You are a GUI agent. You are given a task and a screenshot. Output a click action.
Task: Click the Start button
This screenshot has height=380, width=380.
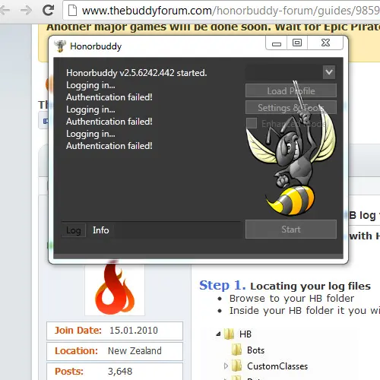(x=291, y=230)
